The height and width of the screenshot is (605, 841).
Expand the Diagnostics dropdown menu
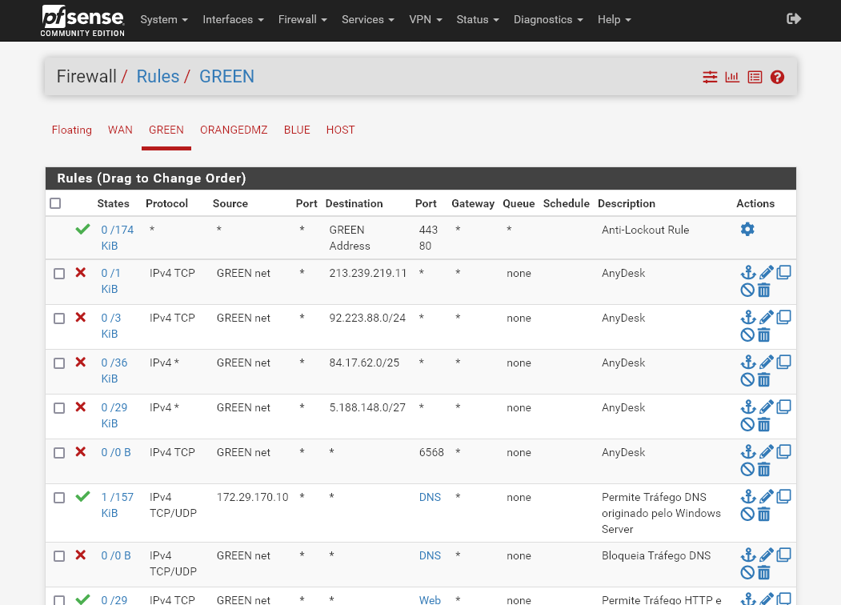pos(547,19)
